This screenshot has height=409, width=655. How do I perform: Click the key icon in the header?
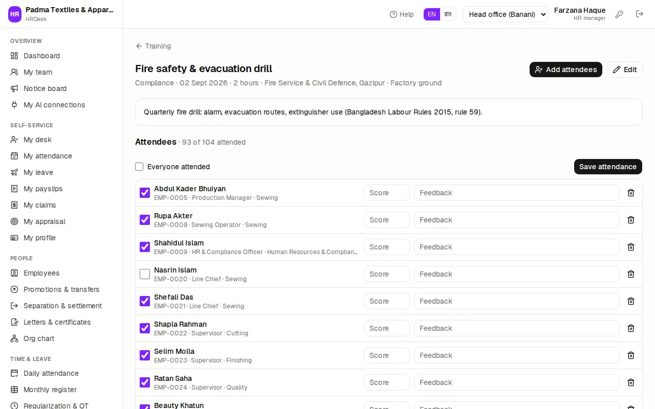619,14
